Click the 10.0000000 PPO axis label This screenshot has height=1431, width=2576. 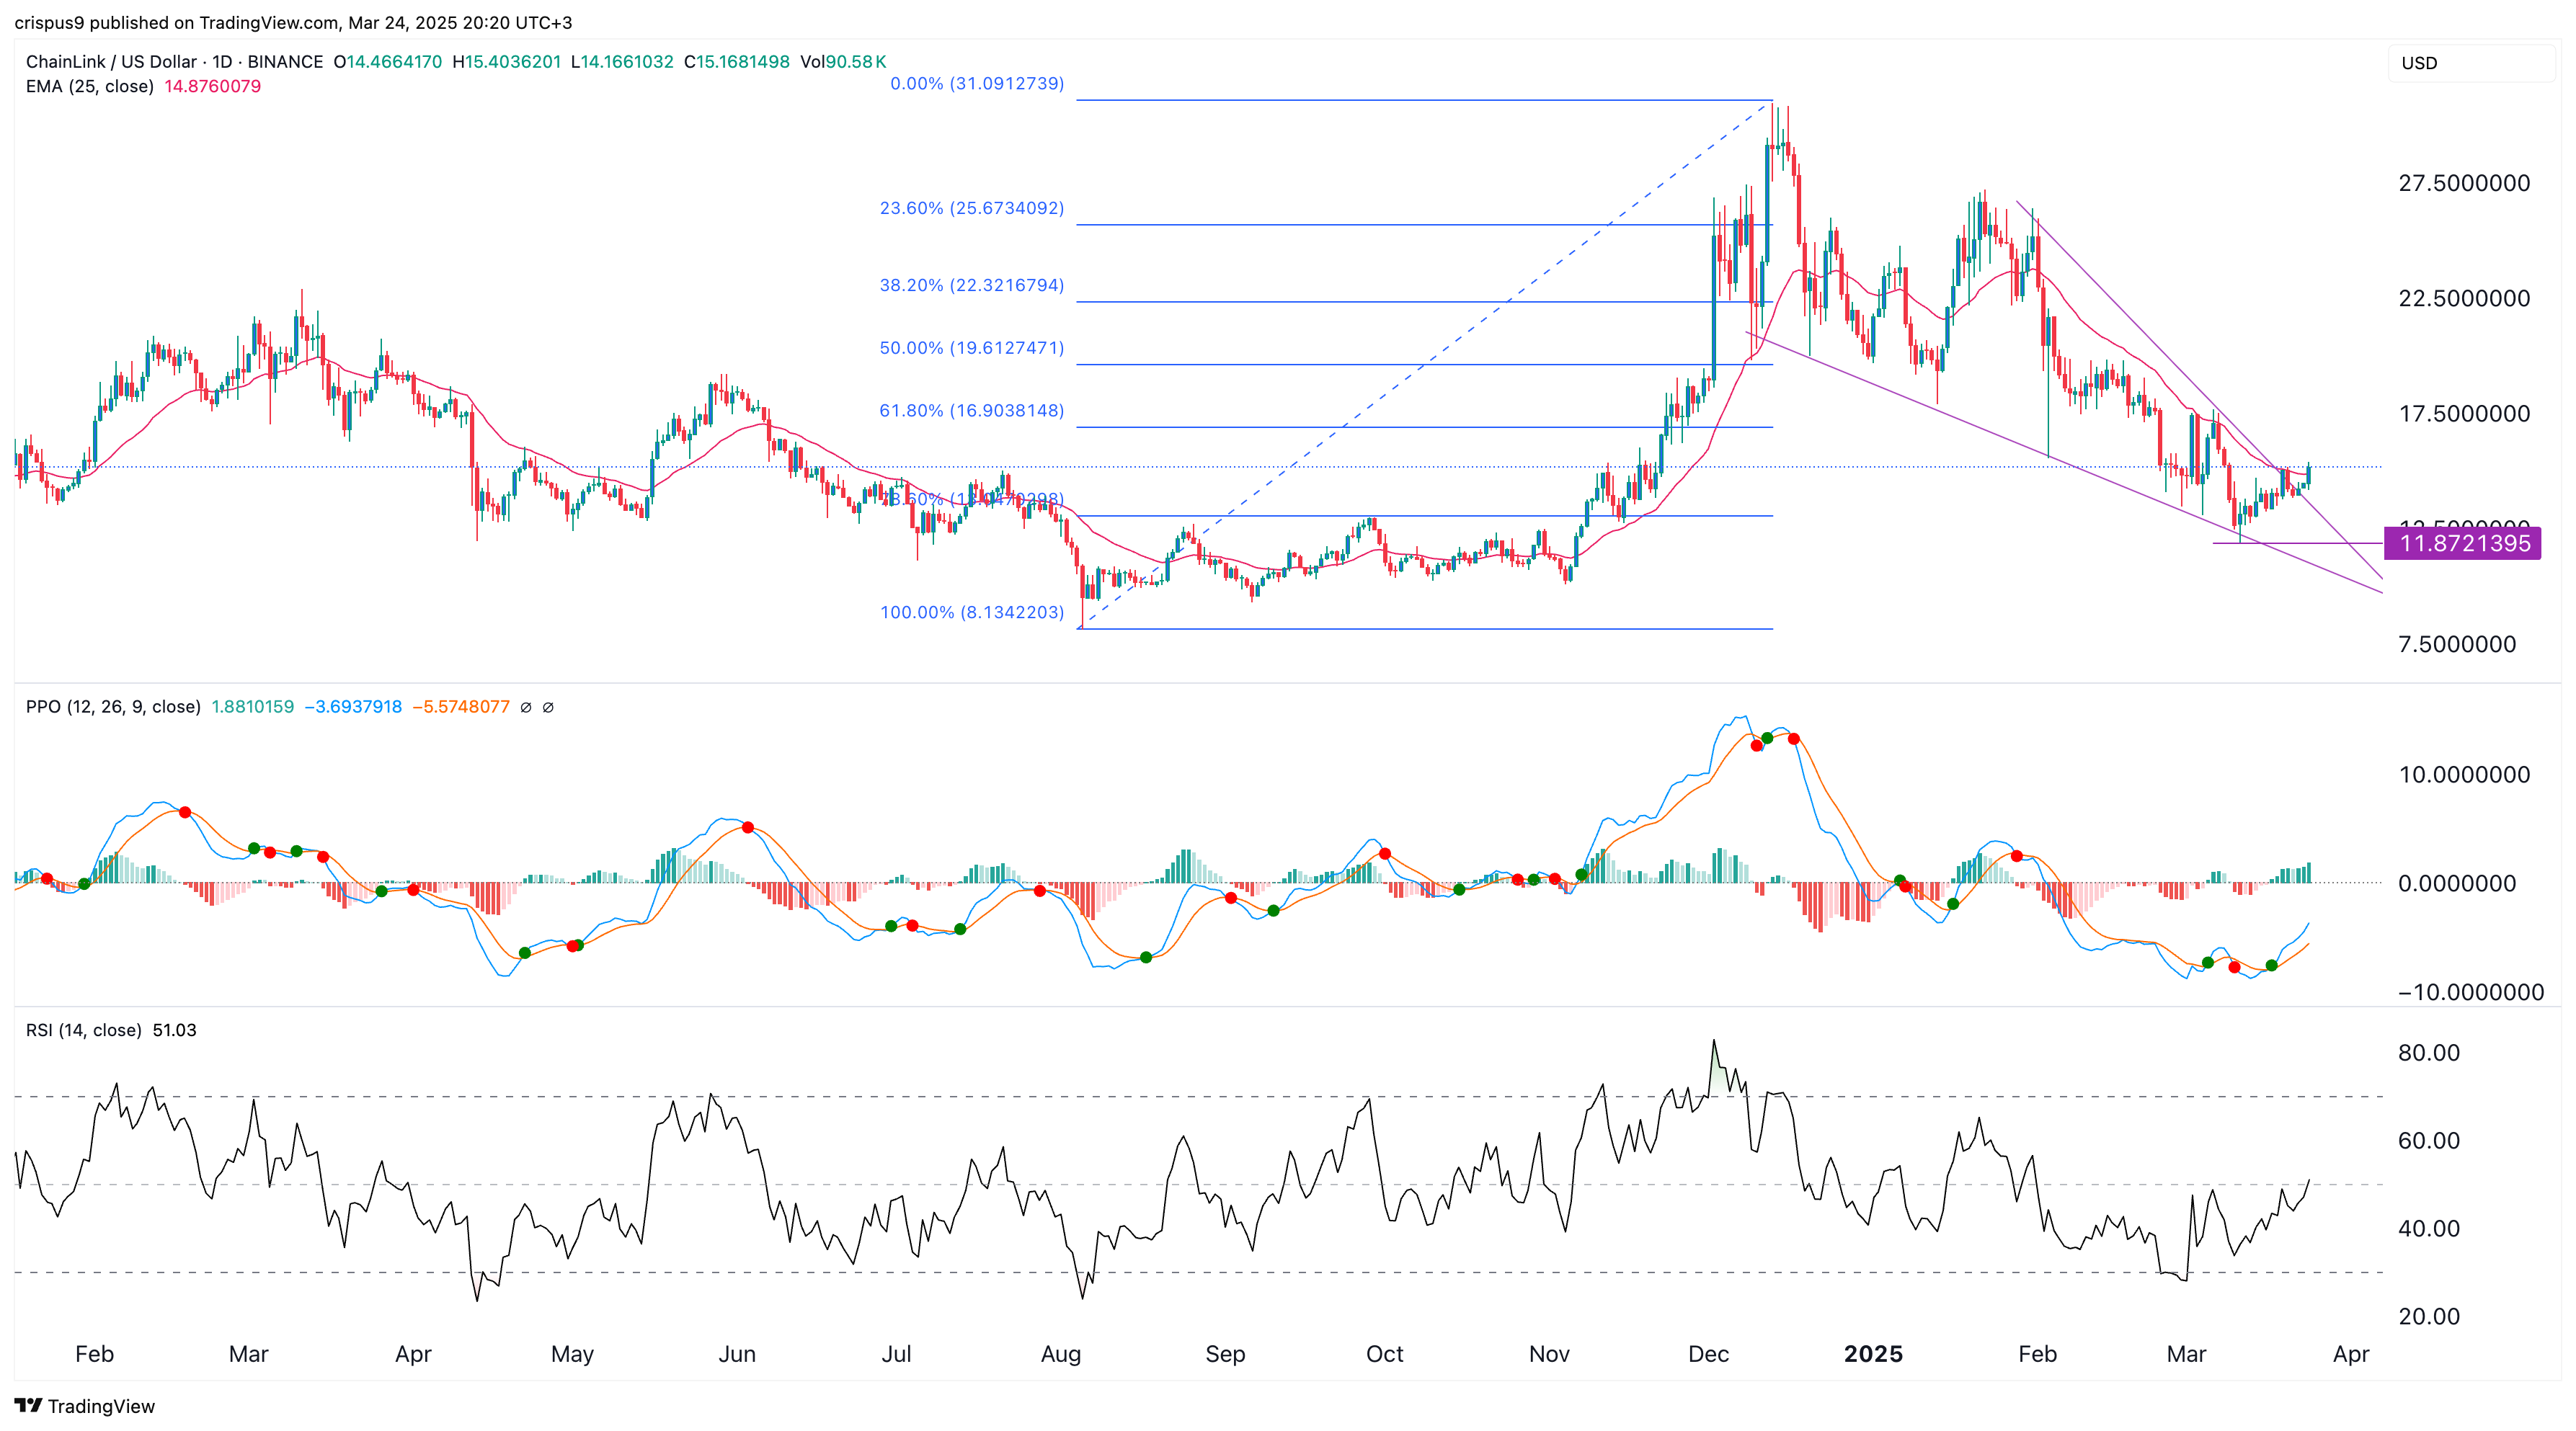click(x=2464, y=775)
